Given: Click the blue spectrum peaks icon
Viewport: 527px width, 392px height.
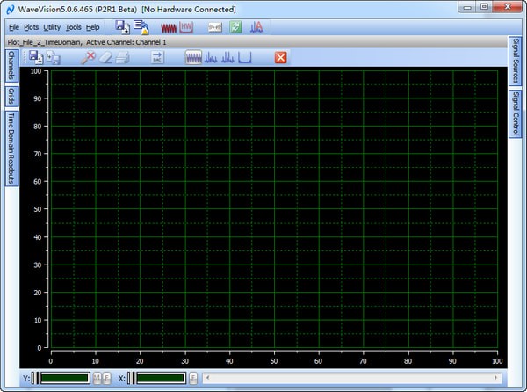Looking at the screenshot, I should (x=257, y=27).
